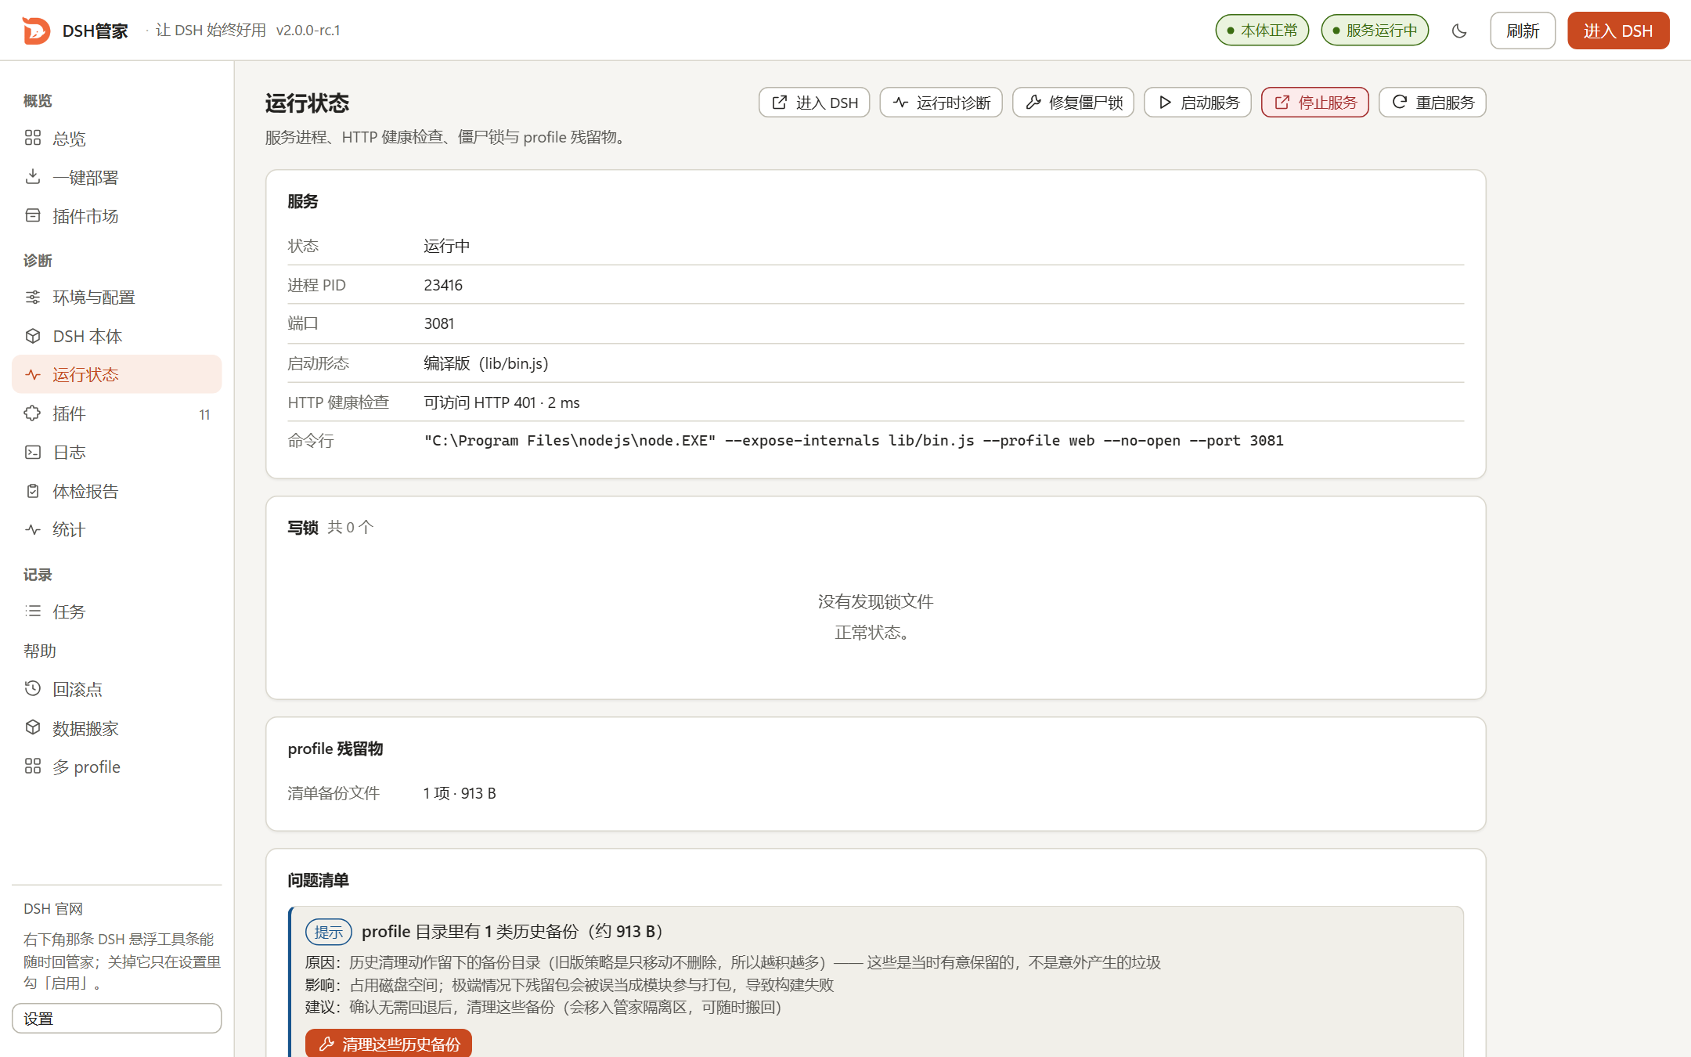Click the 统计 activity icon
The height and width of the screenshot is (1057, 1691).
click(x=33, y=529)
